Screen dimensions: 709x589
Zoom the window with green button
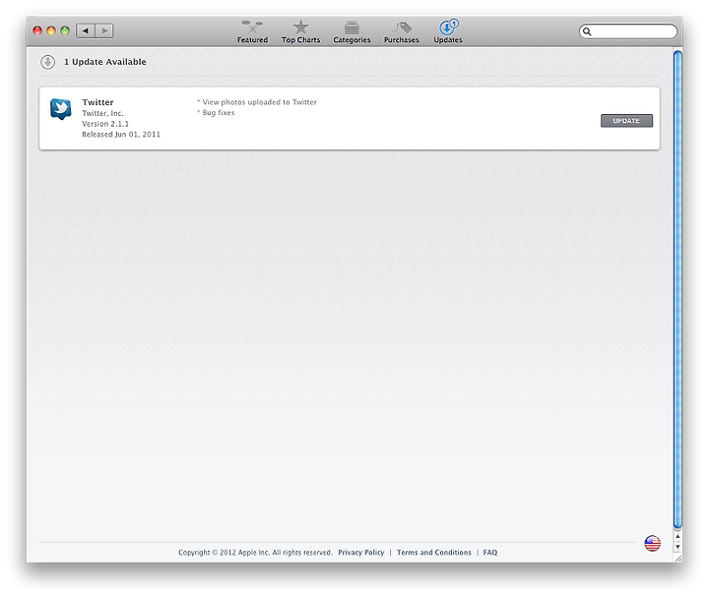click(65, 30)
